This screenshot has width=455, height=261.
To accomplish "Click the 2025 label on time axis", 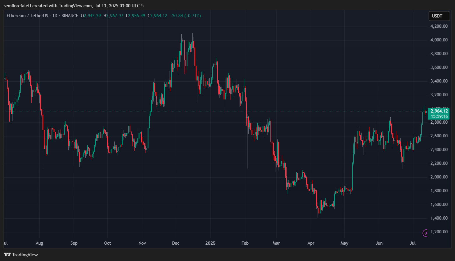I will [210, 243].
